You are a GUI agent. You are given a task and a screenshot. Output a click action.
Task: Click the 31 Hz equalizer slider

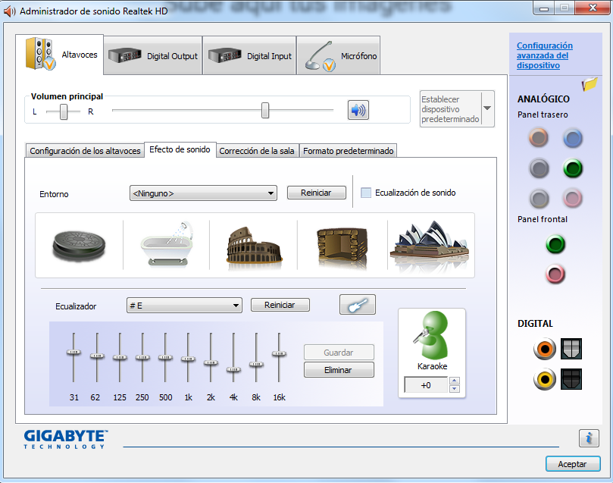73,353
